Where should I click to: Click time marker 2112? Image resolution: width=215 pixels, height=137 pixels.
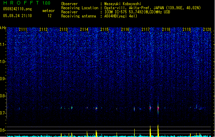pyautogui.click(x=43, y=29)
